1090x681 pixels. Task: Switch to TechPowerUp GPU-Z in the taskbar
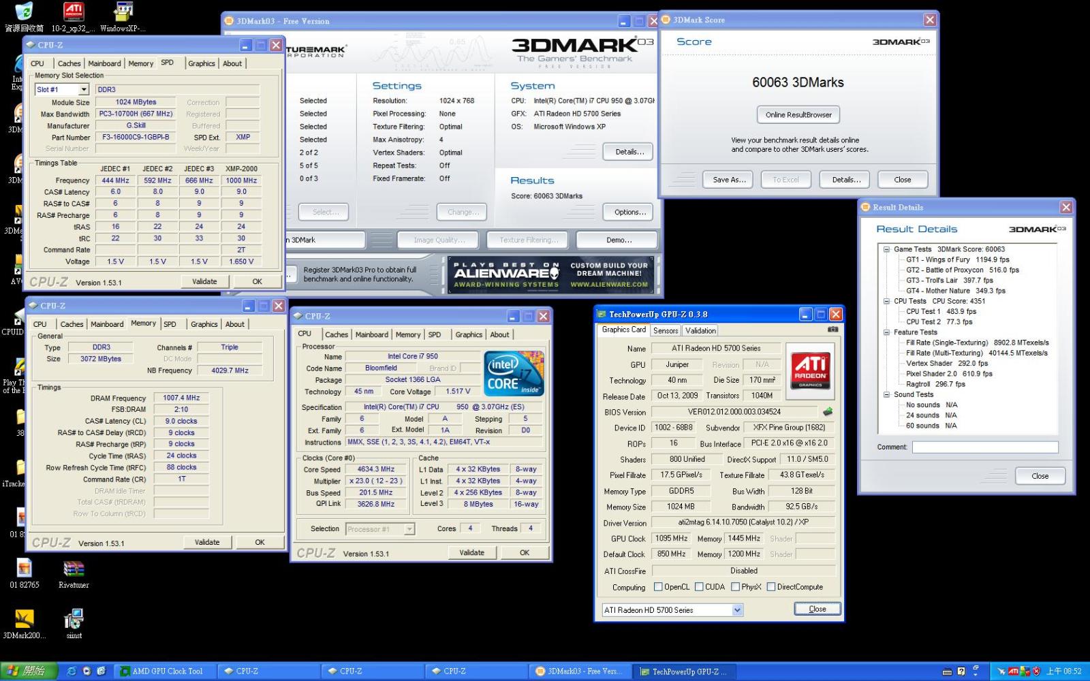tap(685, 671)
